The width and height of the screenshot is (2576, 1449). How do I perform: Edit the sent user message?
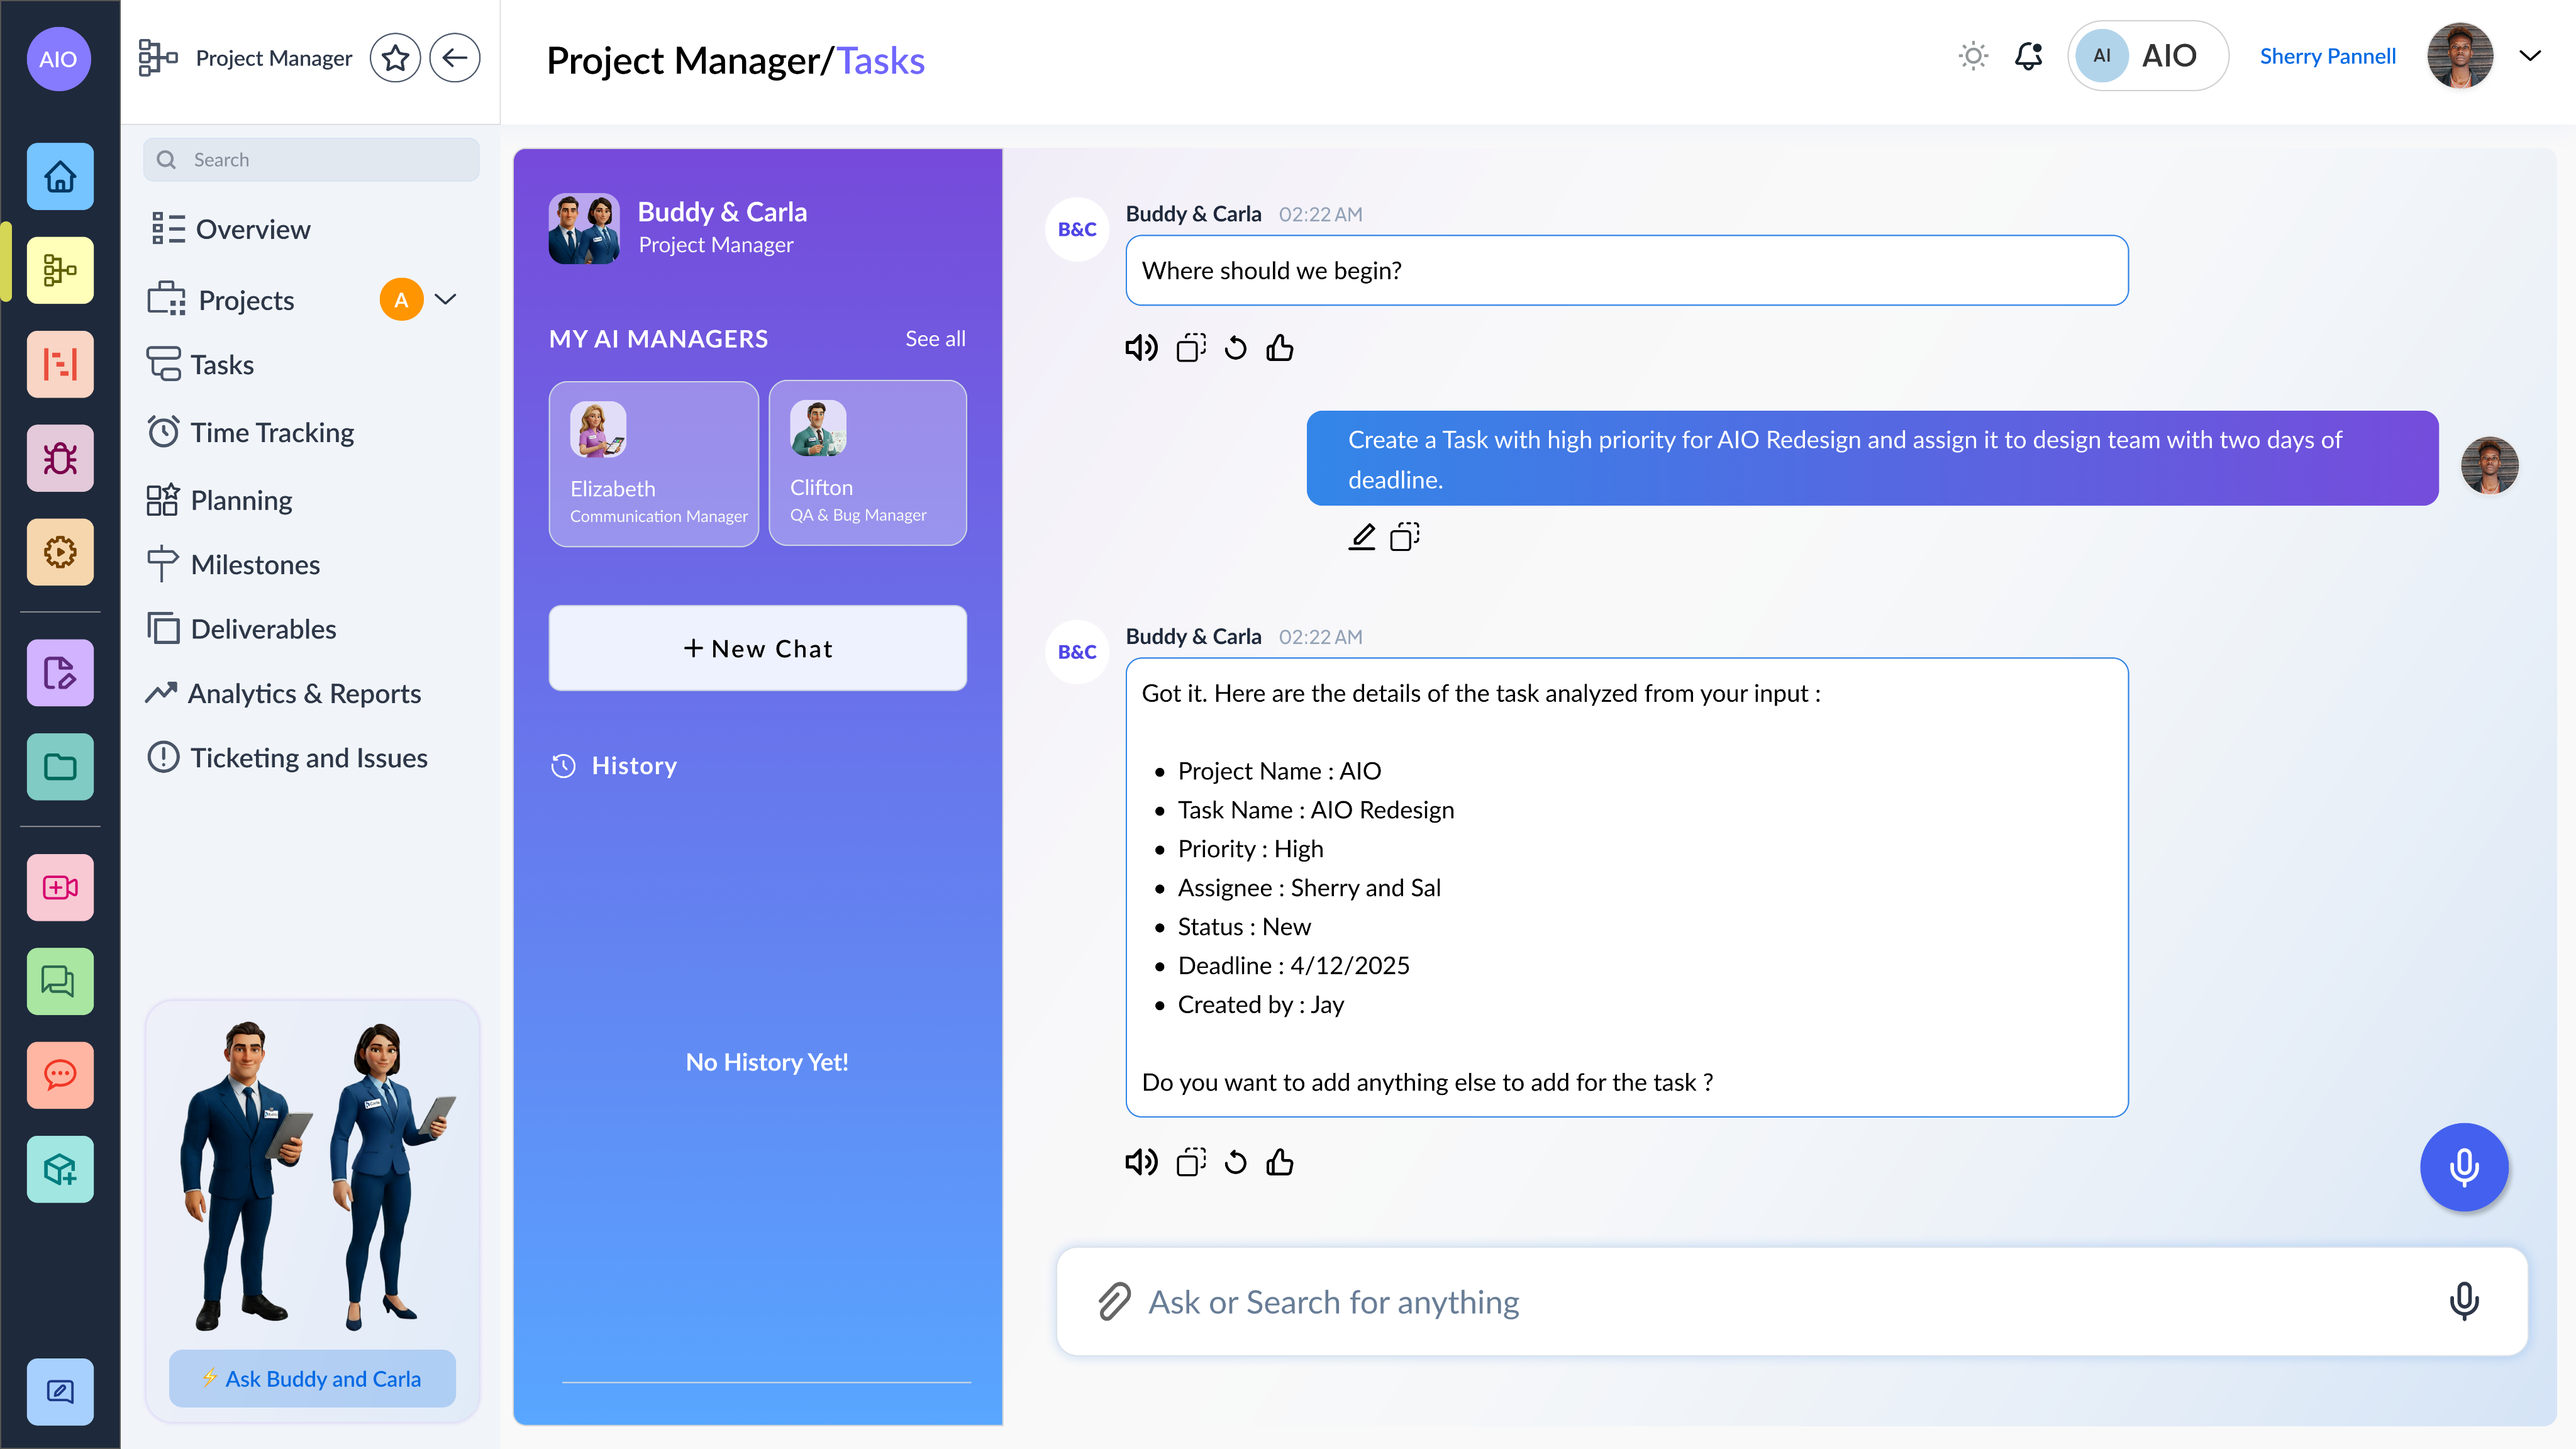click(1362, 537)
